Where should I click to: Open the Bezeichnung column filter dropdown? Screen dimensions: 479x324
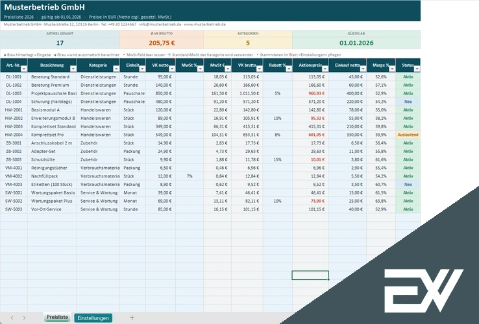point(73,69)
